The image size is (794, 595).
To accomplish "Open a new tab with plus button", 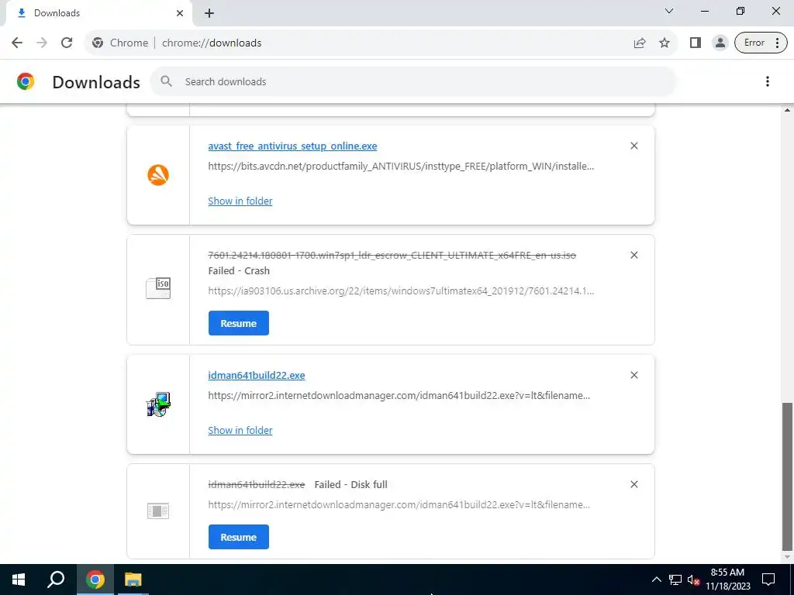I will point(209,13).
